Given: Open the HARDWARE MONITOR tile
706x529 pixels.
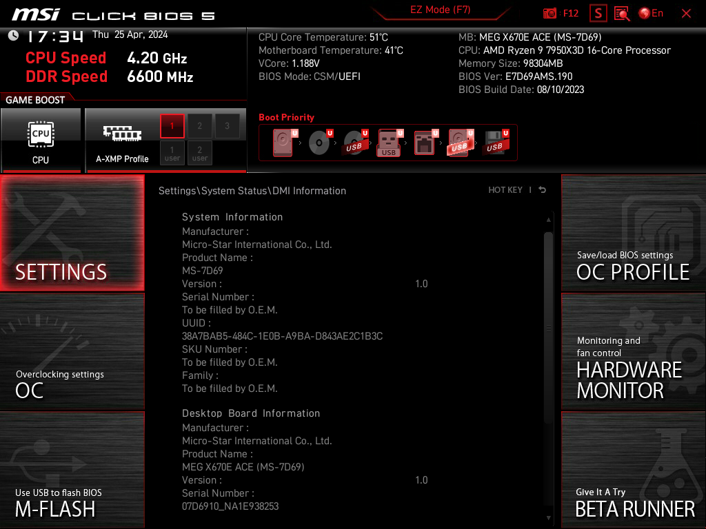Looking at the screenshot, I should point(633,352).
